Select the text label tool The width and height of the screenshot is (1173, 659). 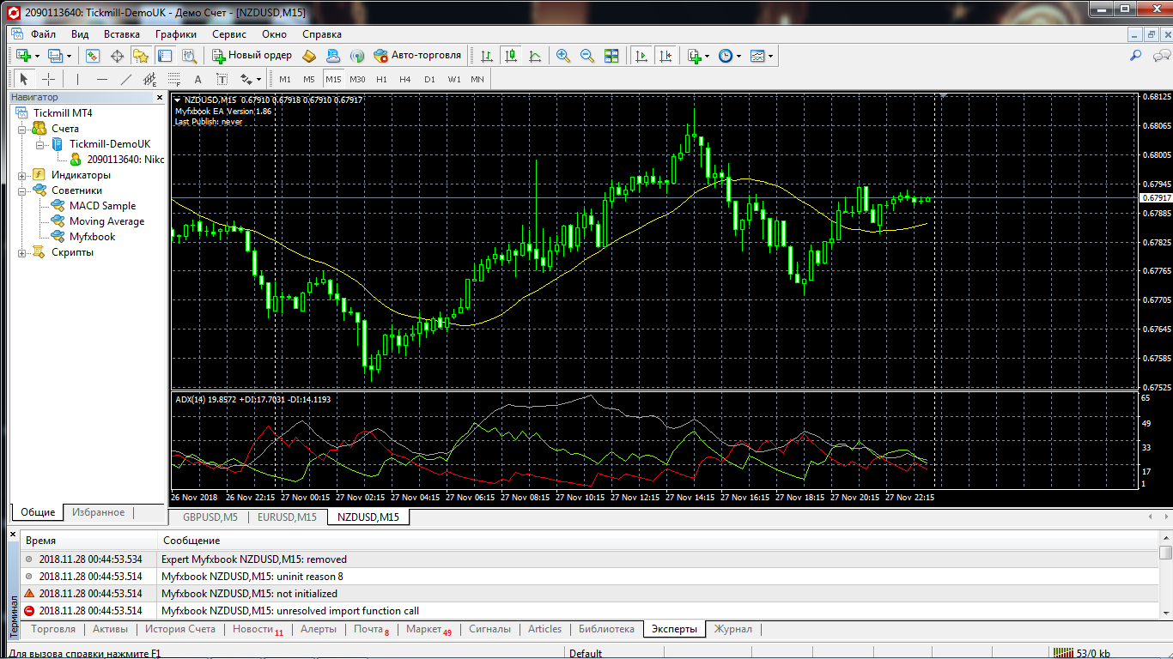tap(198, 79)
